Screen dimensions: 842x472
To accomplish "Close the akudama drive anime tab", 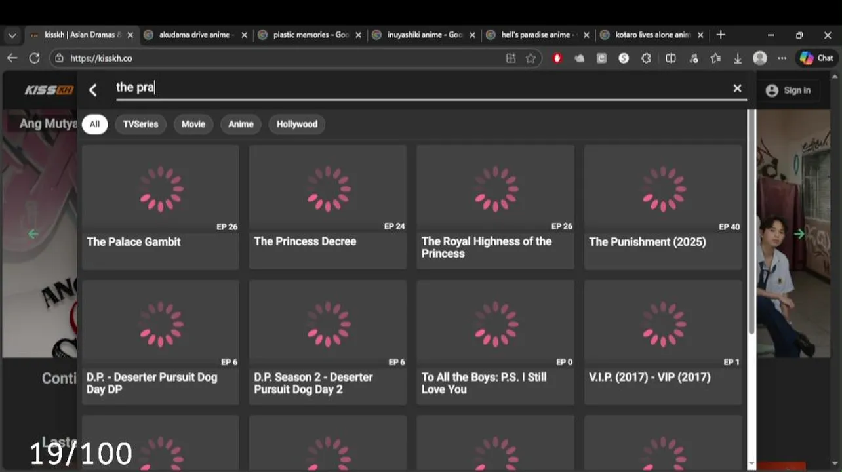I will coord(244,35).
